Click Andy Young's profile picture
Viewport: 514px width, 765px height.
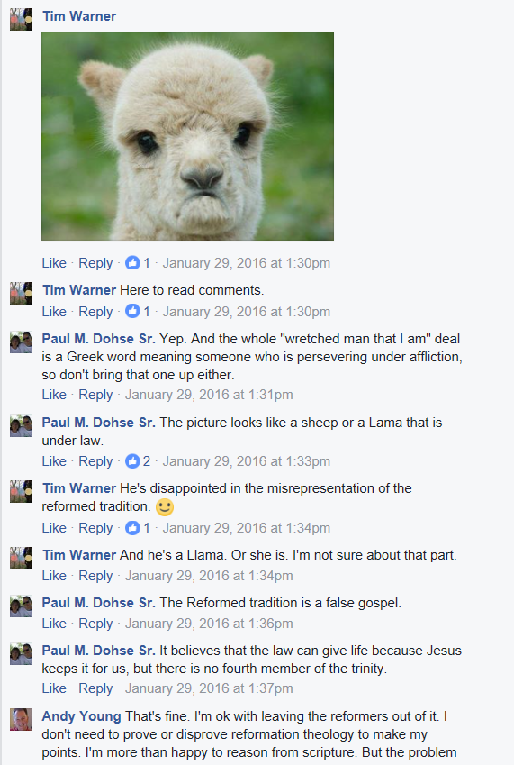pyautogui.click(x=21, y=720)
